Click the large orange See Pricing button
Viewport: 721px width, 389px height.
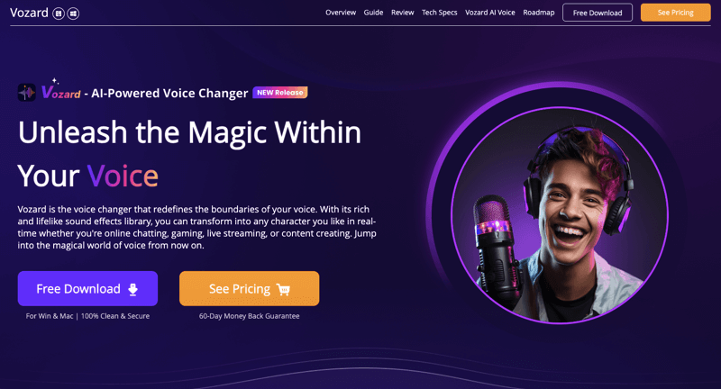[x=250, y=288]
